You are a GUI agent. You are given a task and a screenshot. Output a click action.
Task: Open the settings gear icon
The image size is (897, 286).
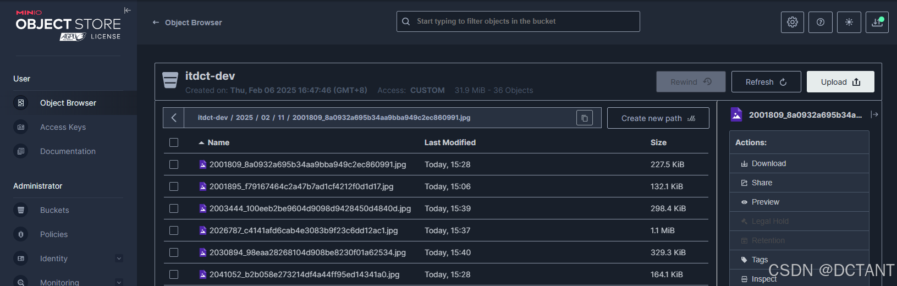793,22
